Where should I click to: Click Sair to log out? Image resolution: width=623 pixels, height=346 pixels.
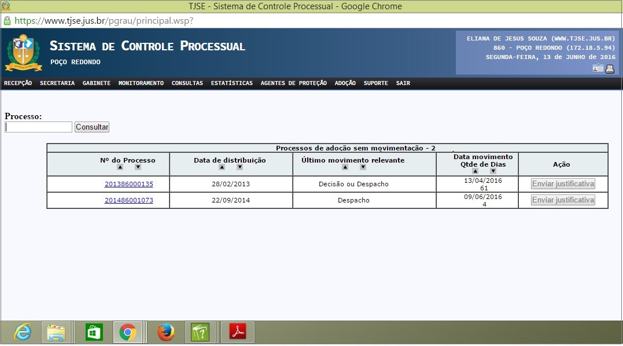403,83
